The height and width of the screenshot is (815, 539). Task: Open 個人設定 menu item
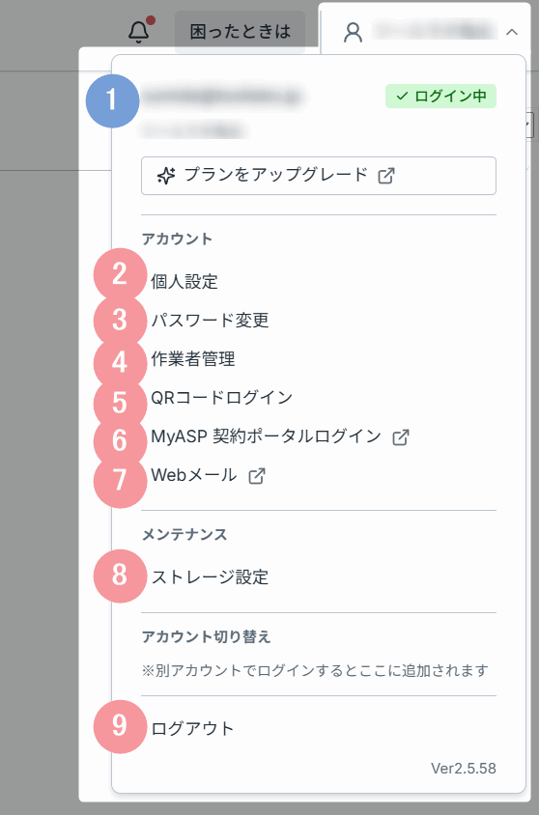tap(184, 282)
